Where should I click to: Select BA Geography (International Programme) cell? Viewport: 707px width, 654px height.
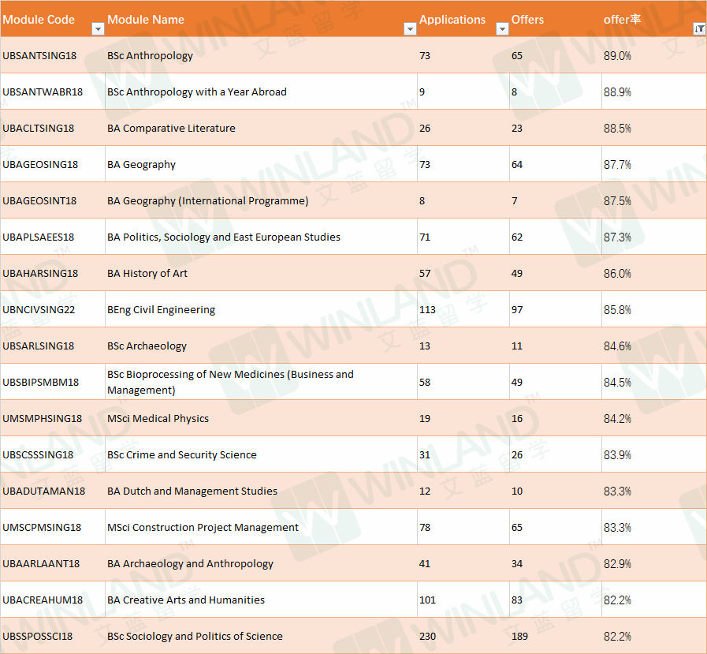tap(261, 200)
